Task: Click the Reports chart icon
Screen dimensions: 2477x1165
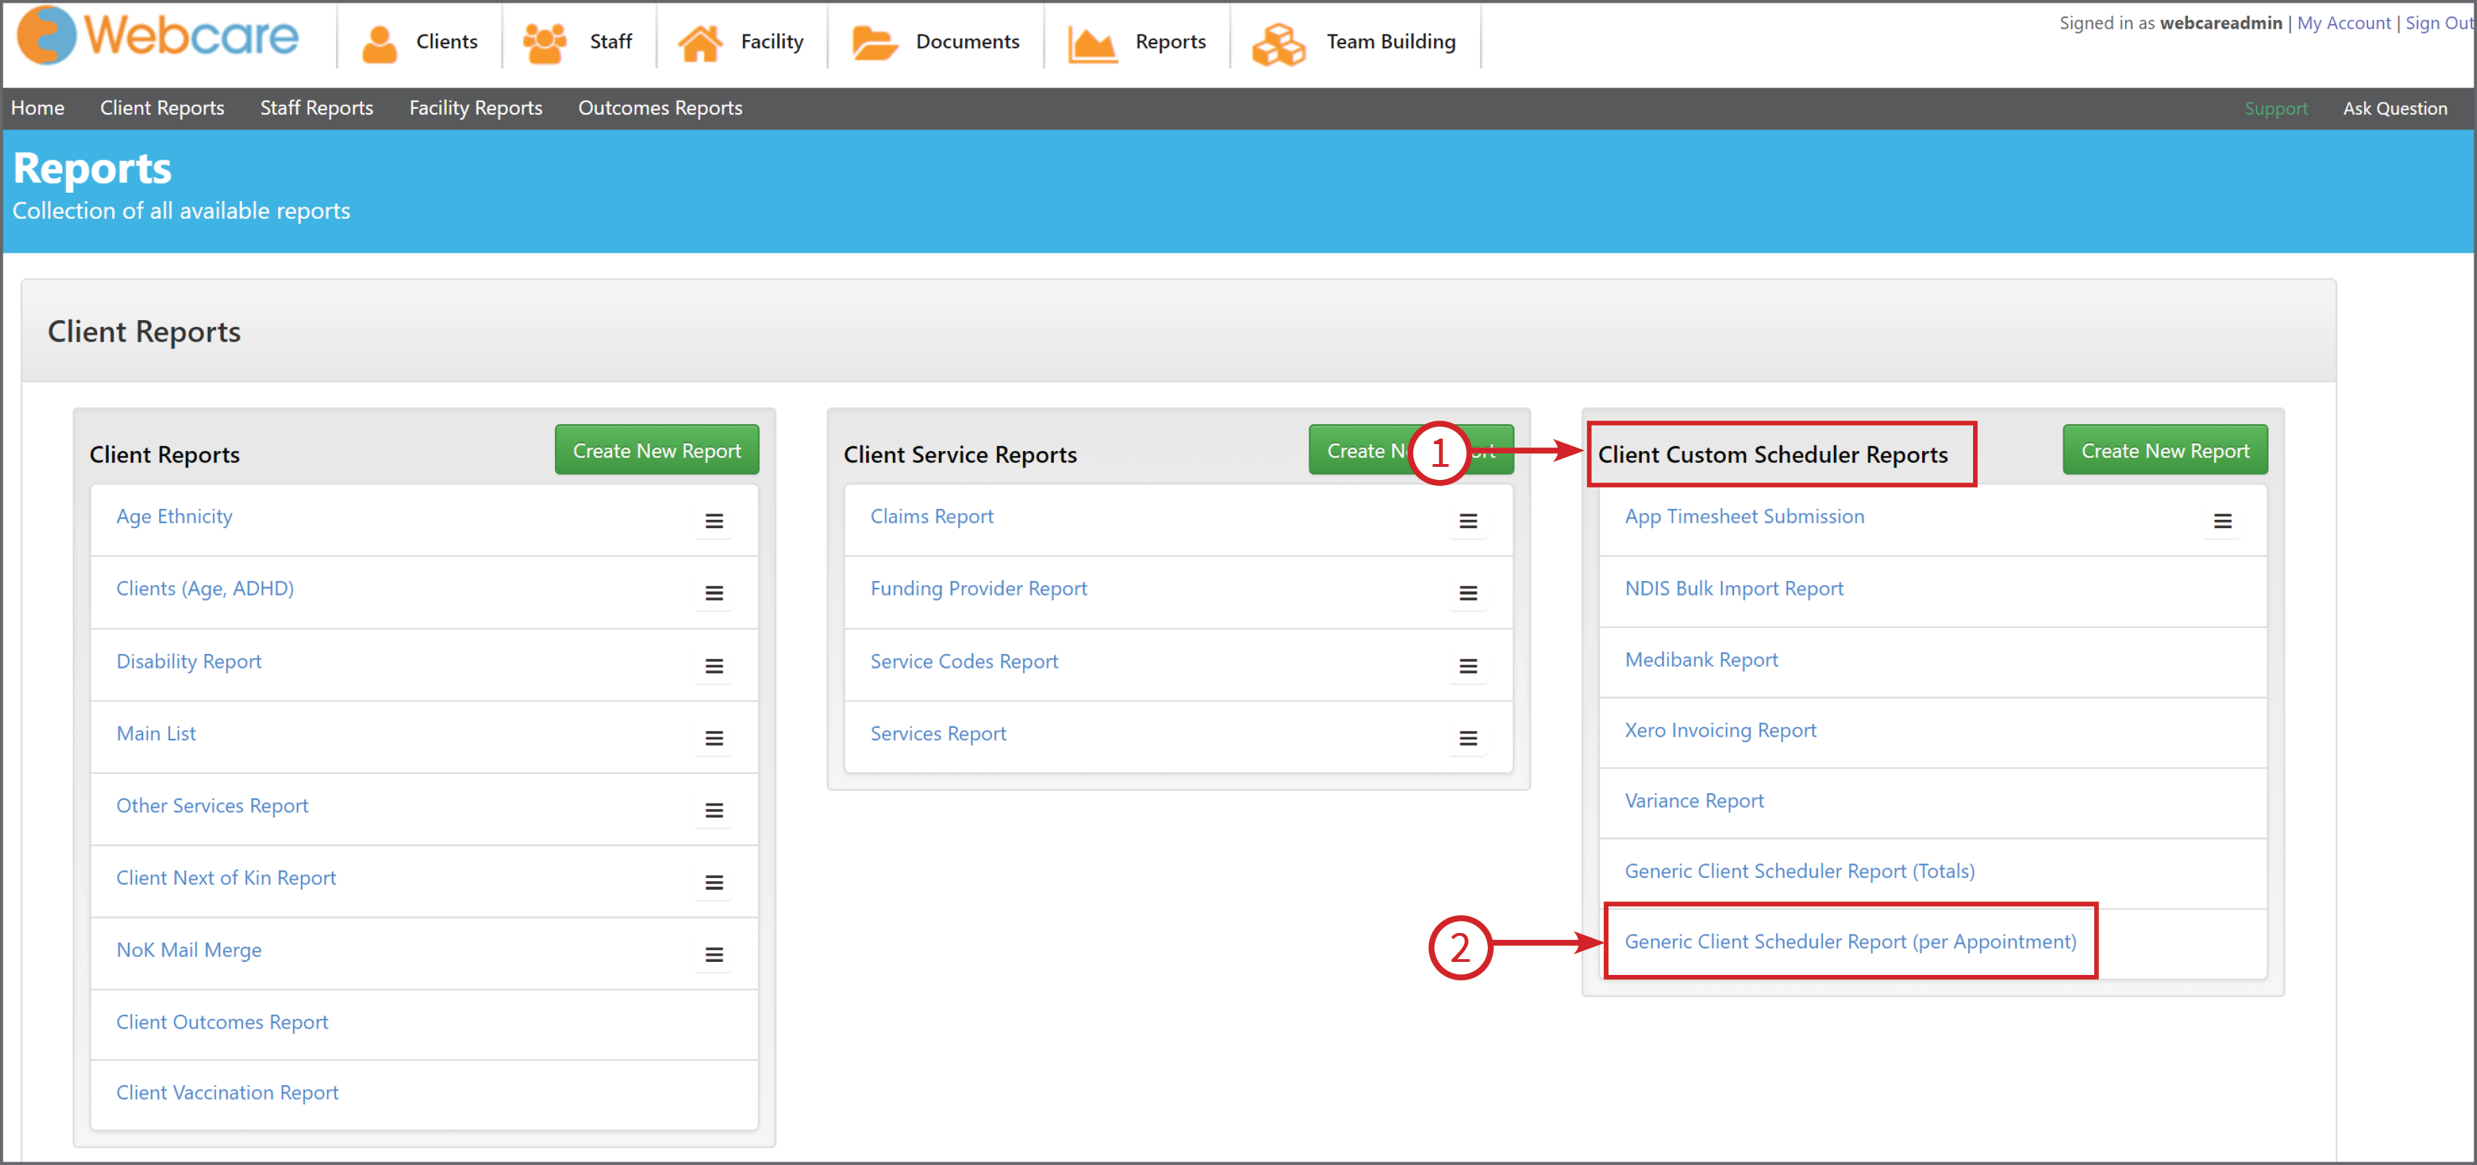Action: [1093, 43]
